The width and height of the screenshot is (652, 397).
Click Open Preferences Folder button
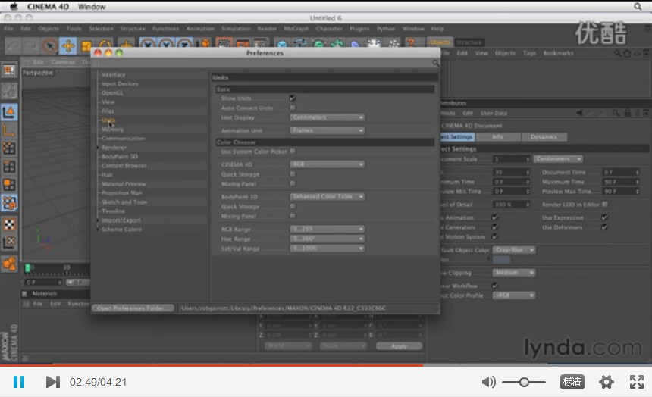(x=133, y=308)
